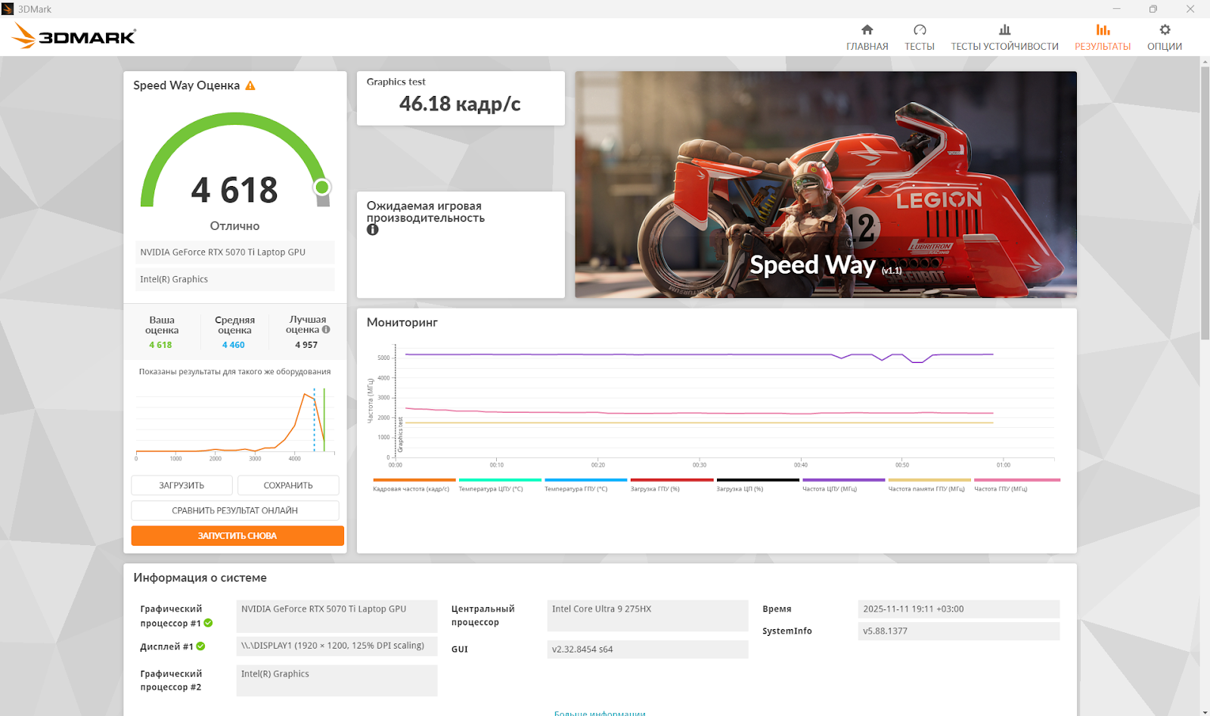Click the scrollbar up arrow
The height and width of the screenshot is (716, 1210).
(1205, 60)
